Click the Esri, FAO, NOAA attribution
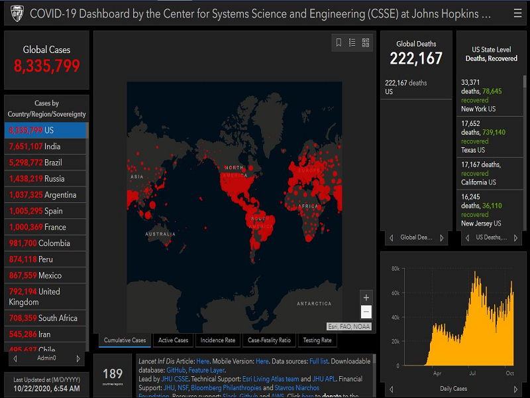This screenshot has height=398, width=530. point(349,326)
